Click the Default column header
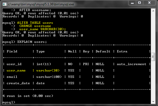Screen dimensions: 158x106 (103, 51)
